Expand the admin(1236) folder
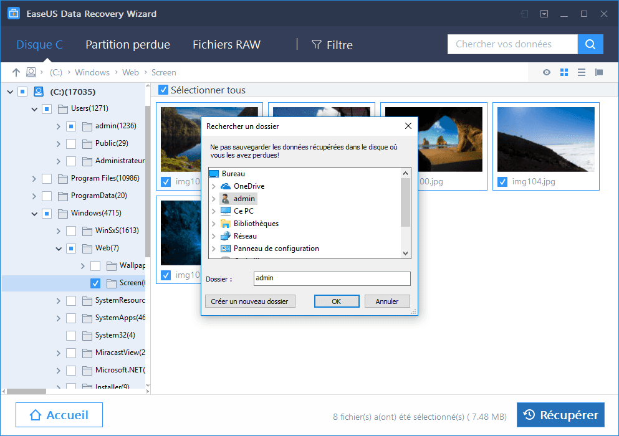The image size is (619, 436). pyautogui.click(x=59, y=126)
